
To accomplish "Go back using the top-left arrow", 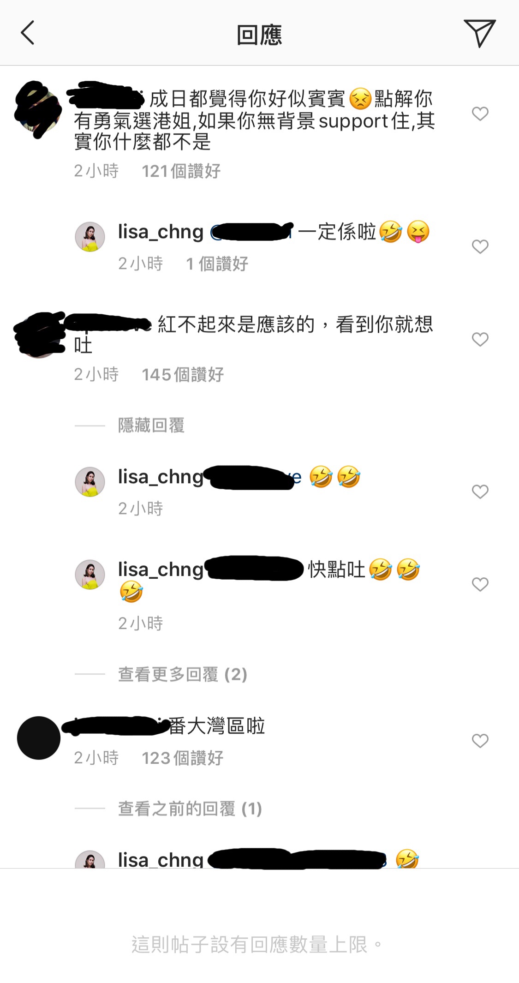I will pos(28,33).
